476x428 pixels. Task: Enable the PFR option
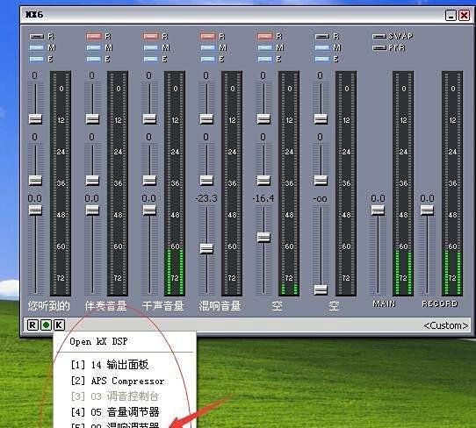click(x=379, y=47)
